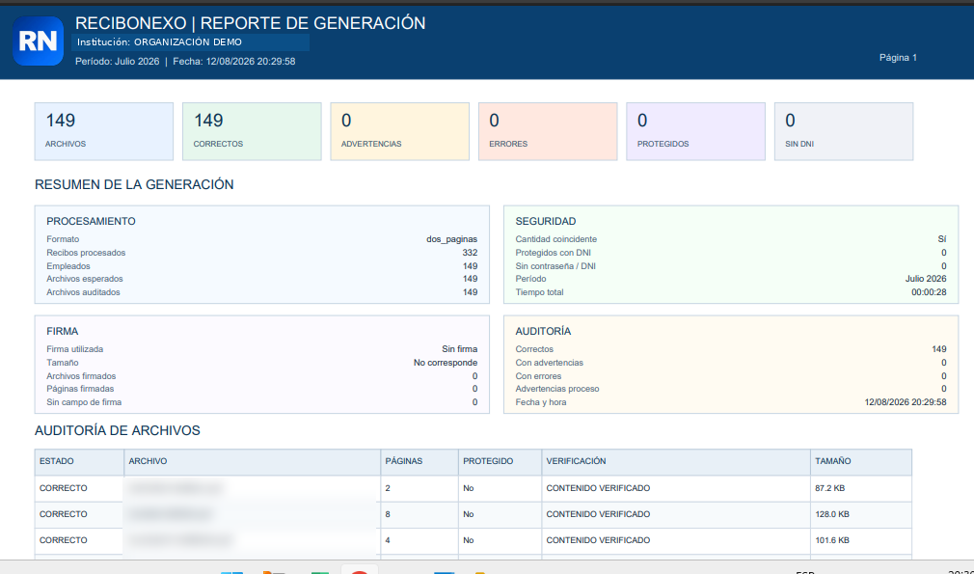Click the Archivos auditados row label

(83, 292)
